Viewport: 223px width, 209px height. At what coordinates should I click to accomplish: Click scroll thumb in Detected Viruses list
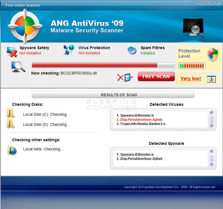212,119
